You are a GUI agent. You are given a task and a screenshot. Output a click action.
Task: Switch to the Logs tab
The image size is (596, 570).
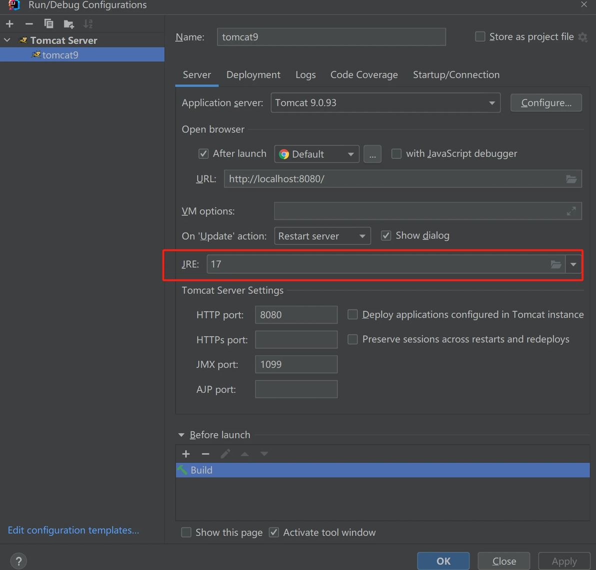coord(305,75)
